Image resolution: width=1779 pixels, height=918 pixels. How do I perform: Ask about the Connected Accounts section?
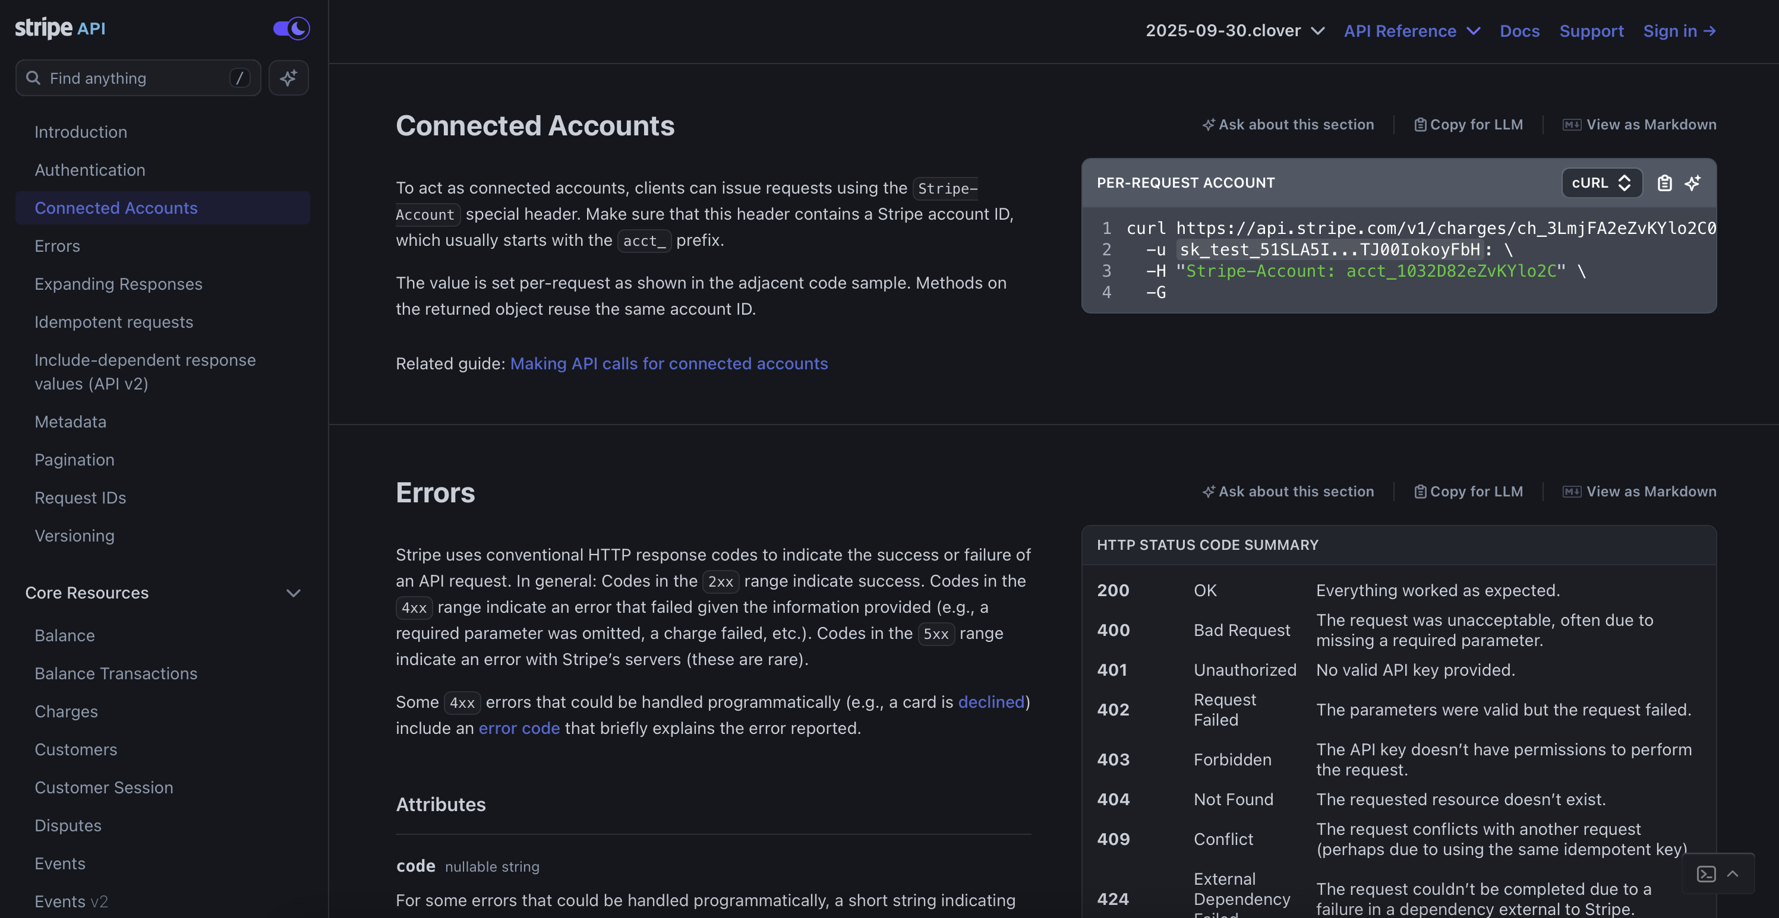point(1288,125)
